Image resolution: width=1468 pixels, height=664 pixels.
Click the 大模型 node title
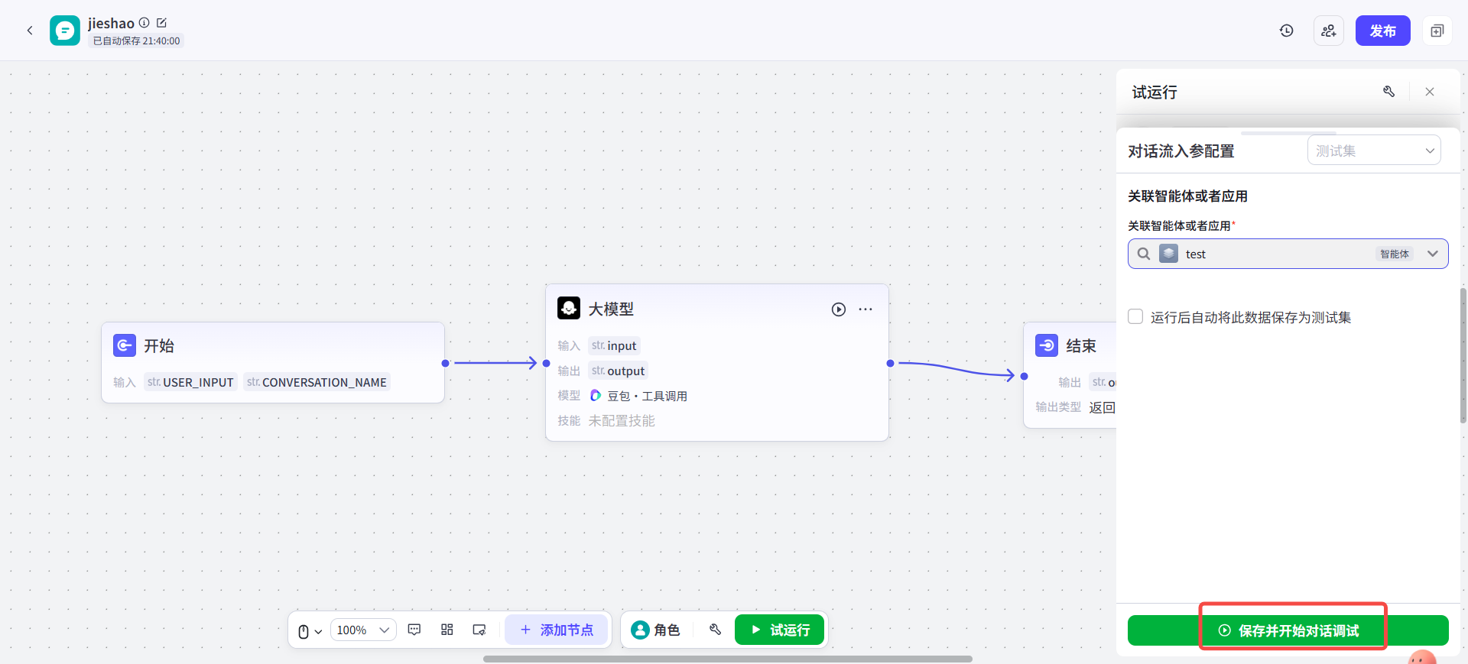click(x=611, y=309)
